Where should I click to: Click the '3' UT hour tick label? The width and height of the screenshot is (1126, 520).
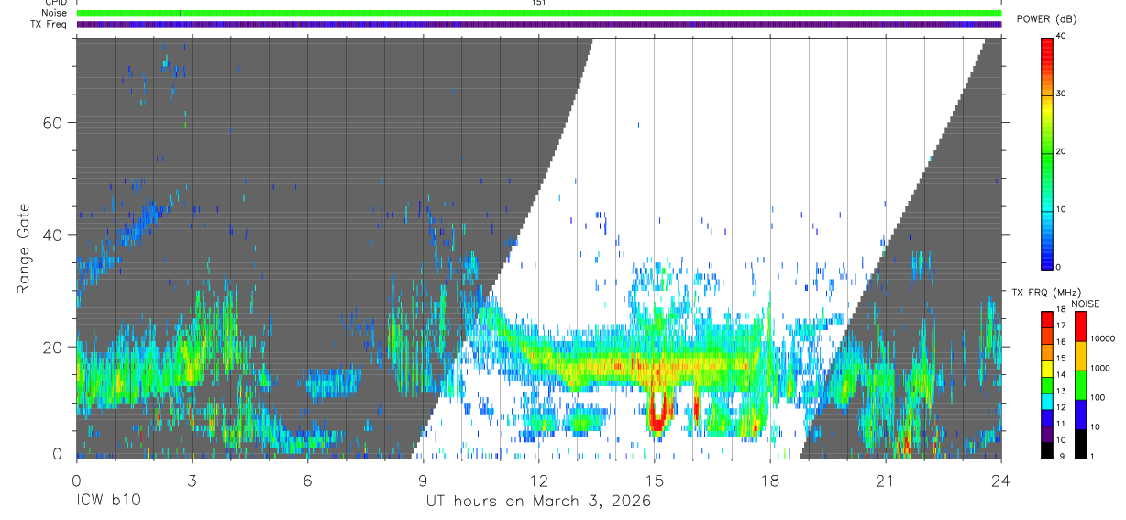coord(192,480)
